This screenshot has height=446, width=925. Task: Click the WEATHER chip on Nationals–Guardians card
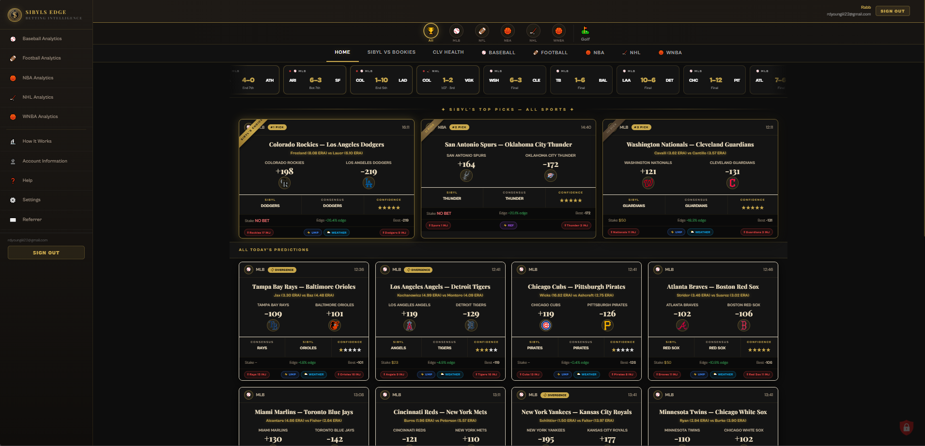(x=700, y=232)
